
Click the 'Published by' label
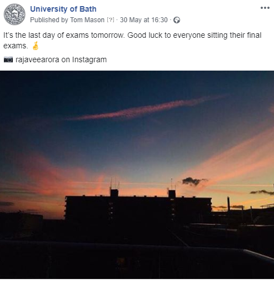click(x=49, y=20)
